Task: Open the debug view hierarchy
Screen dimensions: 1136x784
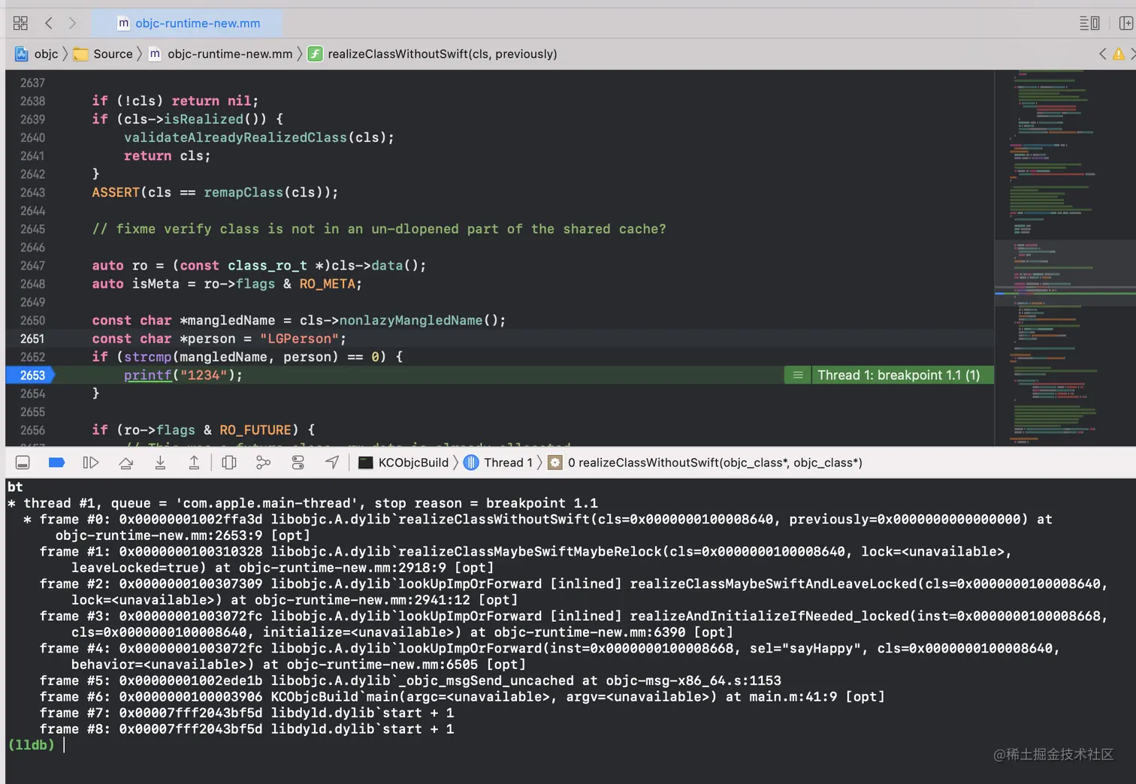Action: point(229,463)
